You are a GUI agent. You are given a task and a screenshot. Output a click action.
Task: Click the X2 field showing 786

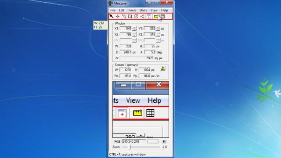[126, 34]
